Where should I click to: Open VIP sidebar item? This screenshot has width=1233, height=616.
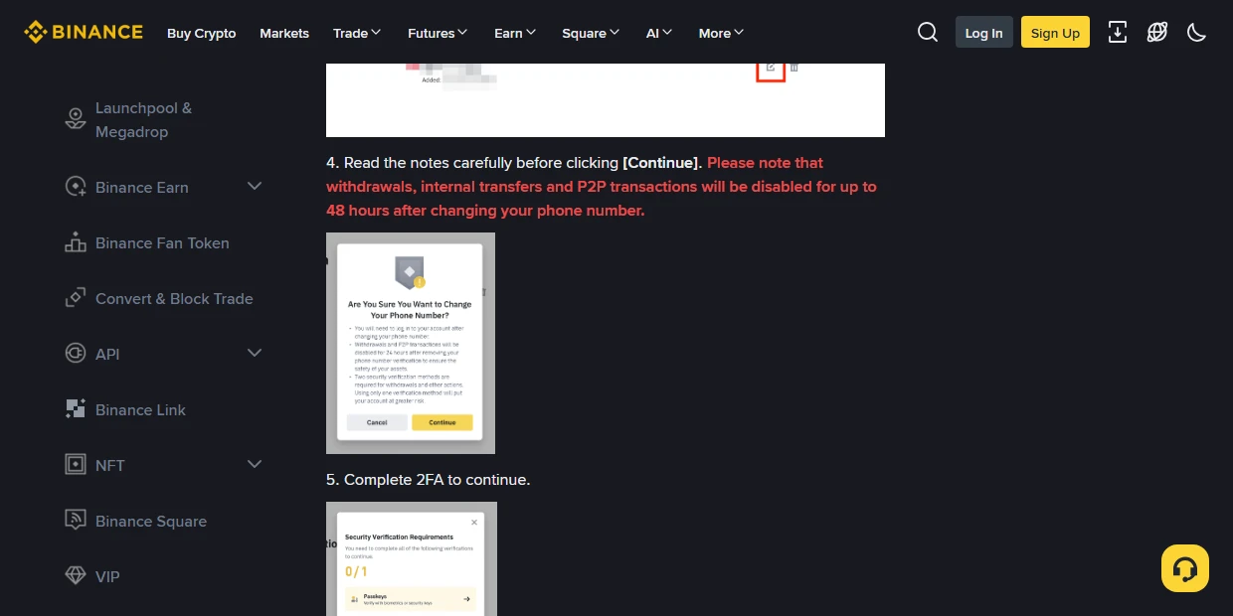[107, 576]
